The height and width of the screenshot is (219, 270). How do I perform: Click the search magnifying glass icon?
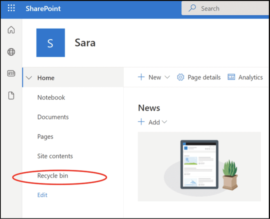click(x=192, y=8)
